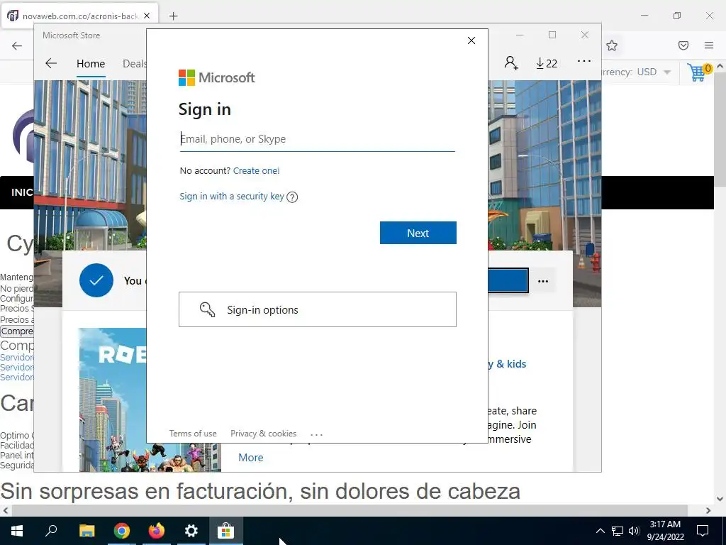The image size is (726, 545).
Task: Show help for security key sign-in
Action: pyautogui.click(x=292, y=197)
